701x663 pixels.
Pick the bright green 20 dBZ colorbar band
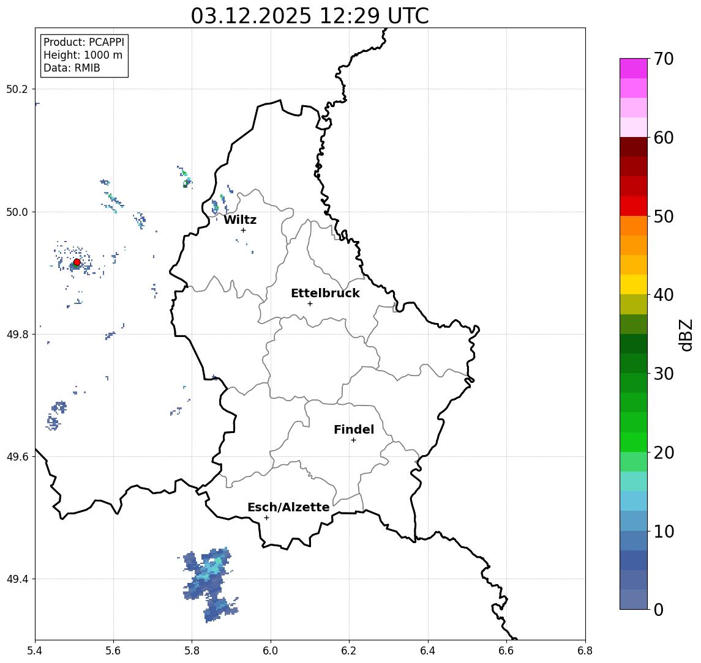[634, 442]
